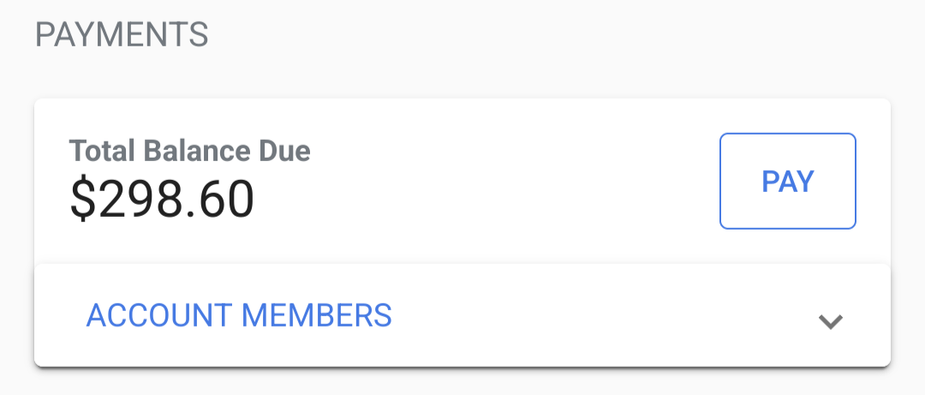Click the balance figure of $298.60
Image resolution: width=925 pixels, height=395 pixels.
[x=162, y=199]
